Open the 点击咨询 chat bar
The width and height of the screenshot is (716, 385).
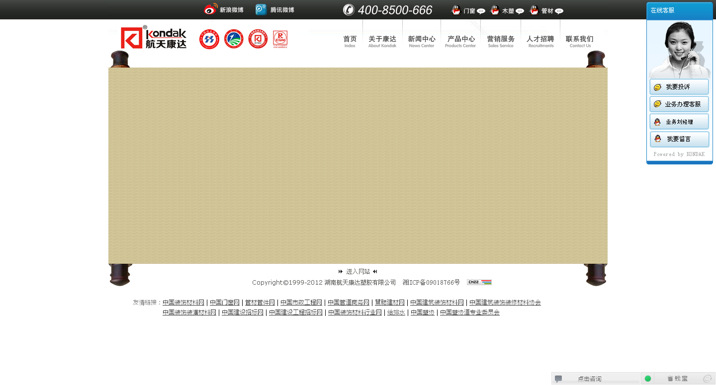(590, 379)
